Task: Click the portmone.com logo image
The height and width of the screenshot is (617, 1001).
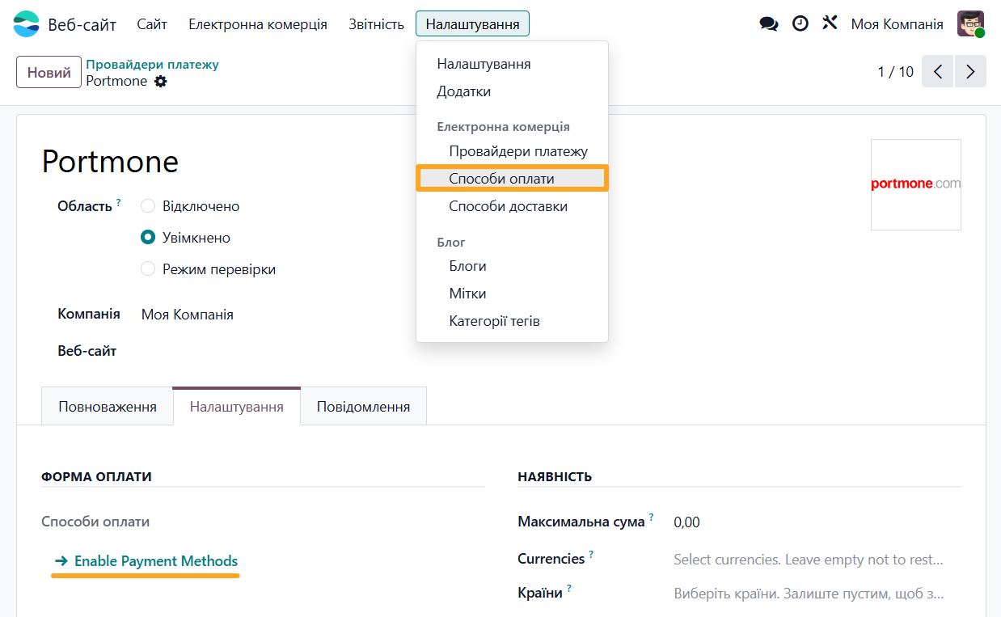Action: click(916, 184)
